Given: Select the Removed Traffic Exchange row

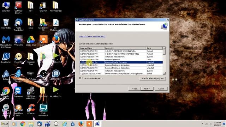Looking at the screenshot, I should [121, 62].
